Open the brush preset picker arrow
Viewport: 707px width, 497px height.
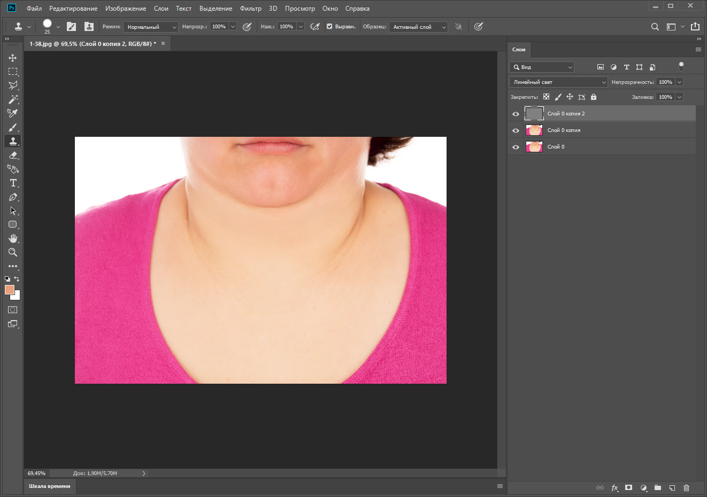point(58,27)
